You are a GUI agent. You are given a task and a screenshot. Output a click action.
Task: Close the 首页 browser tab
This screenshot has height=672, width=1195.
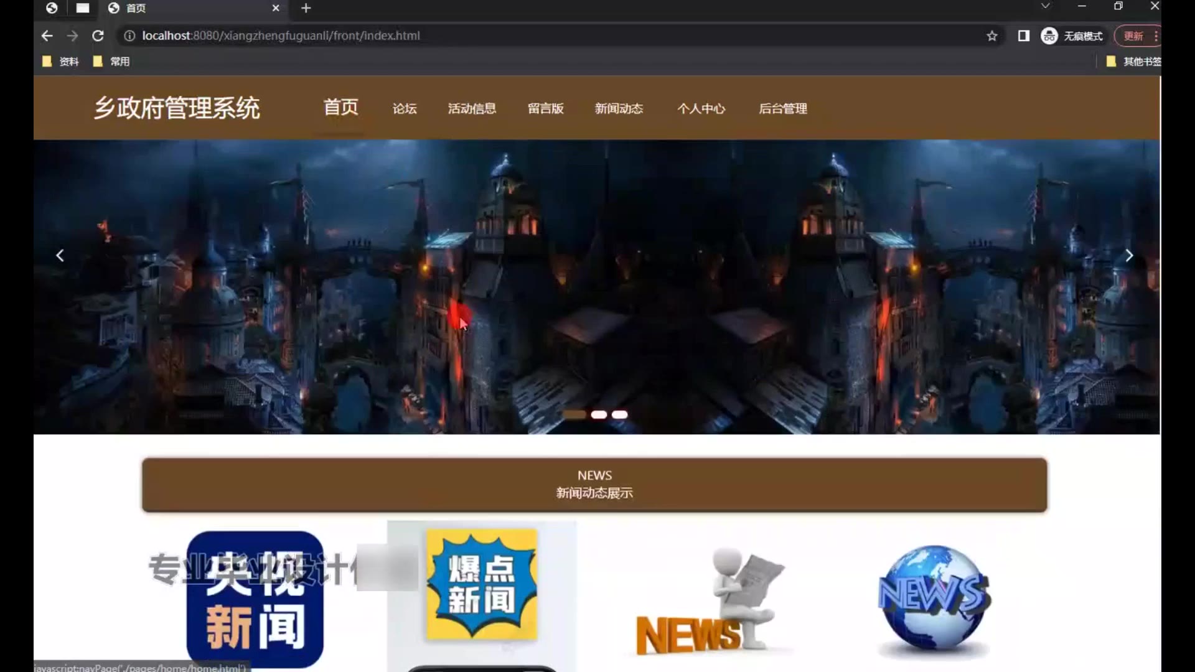coord(276,8)
